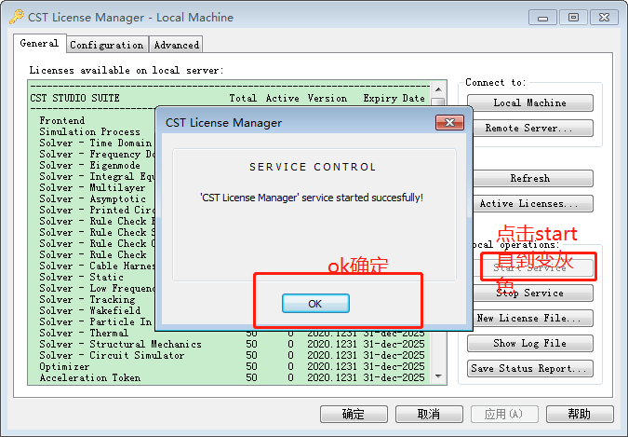Close the main License Manager window
Viewport: 628px width, 437px height.
coord(604,18)
